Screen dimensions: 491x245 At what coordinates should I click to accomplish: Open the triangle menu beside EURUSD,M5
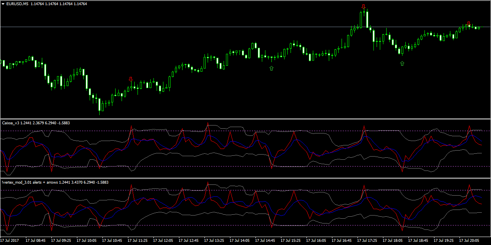pyautogui.click(x=3, y=4)
